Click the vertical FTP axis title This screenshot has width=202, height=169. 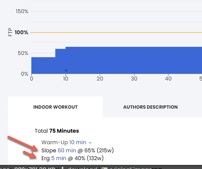[x=10, y=32]
